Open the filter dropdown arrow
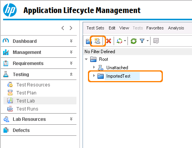This screenshot has width=192, height=148. [x=147, y=41]
